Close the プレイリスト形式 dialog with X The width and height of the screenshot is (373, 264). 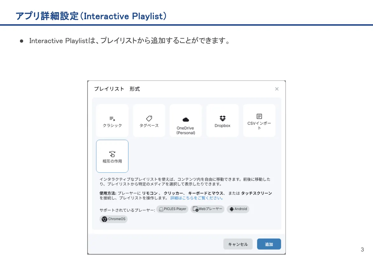pos(277,89)
